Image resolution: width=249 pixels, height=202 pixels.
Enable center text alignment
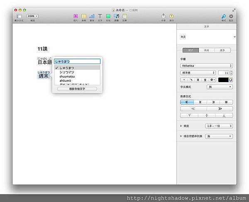point(200,102)
